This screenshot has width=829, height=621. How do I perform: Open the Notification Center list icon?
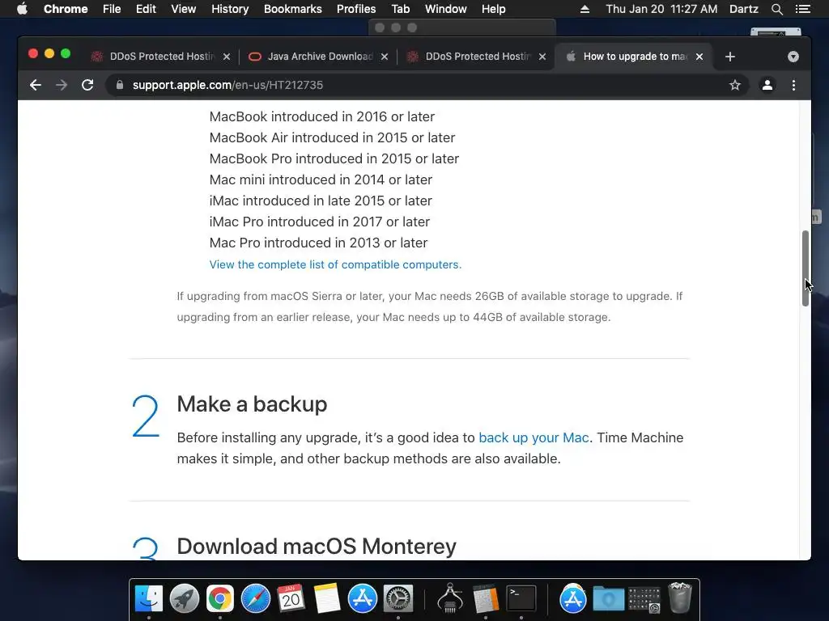coord(802,9)
